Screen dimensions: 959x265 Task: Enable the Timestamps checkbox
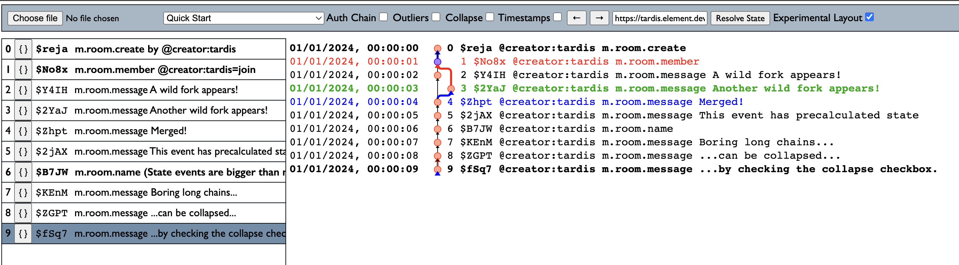tap(557, 17)
